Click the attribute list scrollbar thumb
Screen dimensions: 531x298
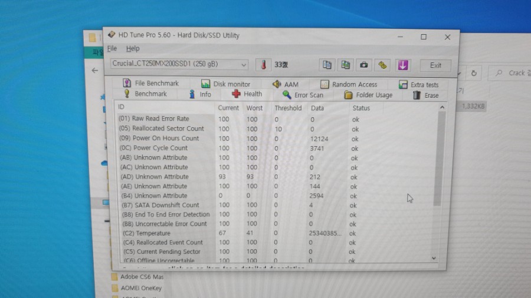point(438,158)
